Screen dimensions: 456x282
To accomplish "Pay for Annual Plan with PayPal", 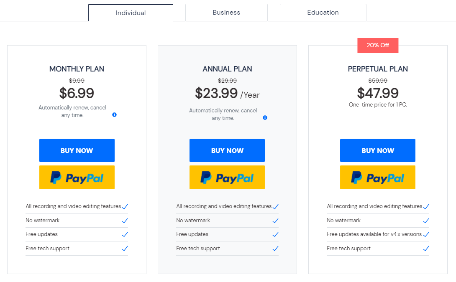I will point(227,178).
